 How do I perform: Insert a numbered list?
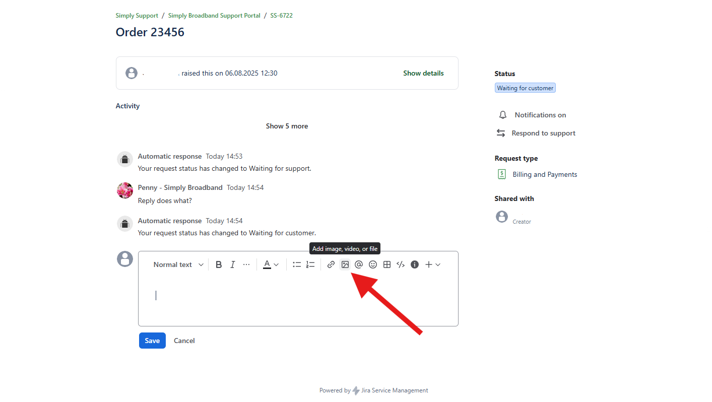click(310, 264)
